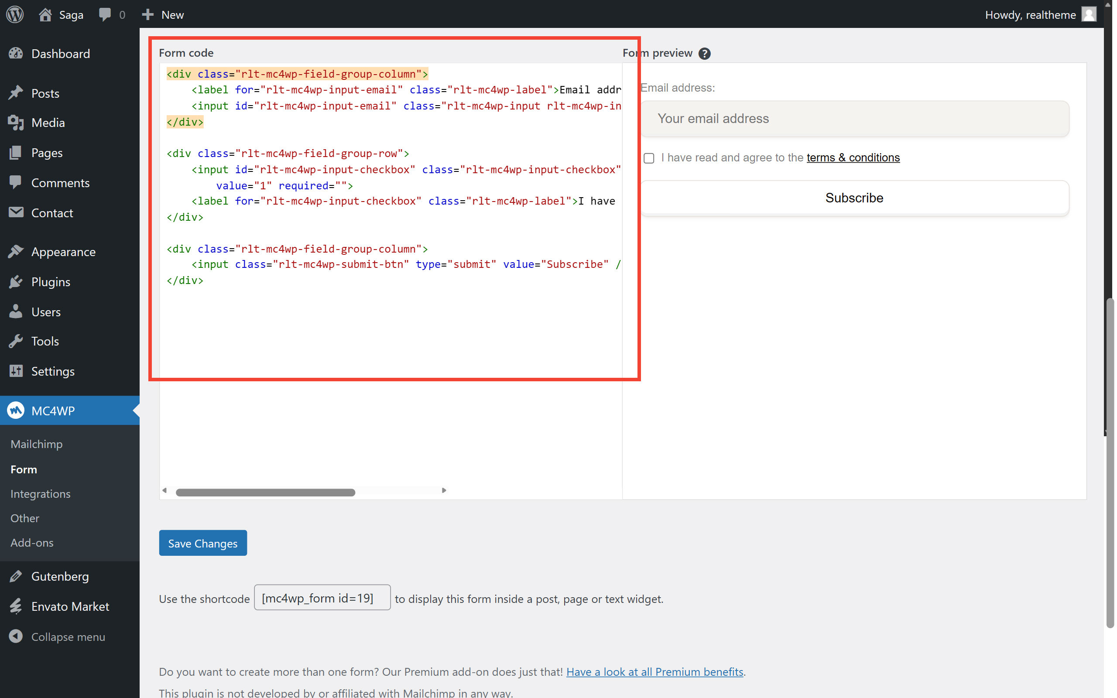Open the form preview help question icon
The width and height of the screenshot is (1117, 698).
click(x=704, y=54)
